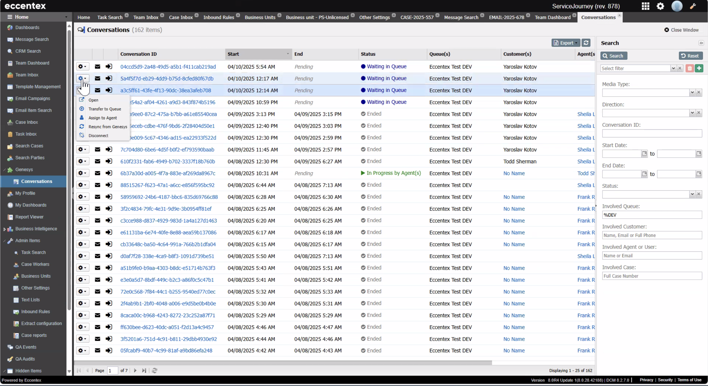708x386 pixels.
Task: Choose Transfer to Queue menu item
Action: [105, 109]
